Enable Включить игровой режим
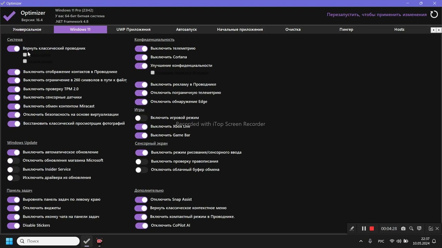The image size is (442, 248). pos(141,118)
